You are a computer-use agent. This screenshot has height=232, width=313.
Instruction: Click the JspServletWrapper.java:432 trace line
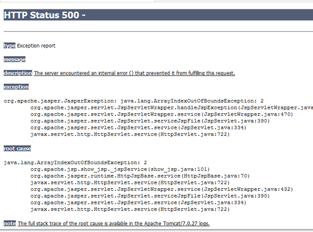pyautogui.click(x=162, y=189)
